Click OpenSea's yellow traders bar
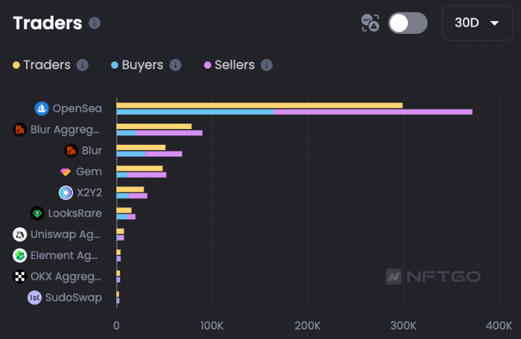The width and height of the screenshot is (521, 339). (x=259, y=105)
